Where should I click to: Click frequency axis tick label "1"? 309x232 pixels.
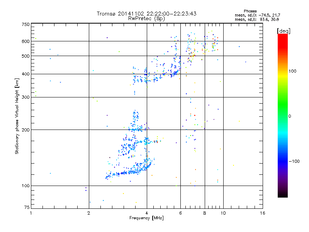coord(31,213)
